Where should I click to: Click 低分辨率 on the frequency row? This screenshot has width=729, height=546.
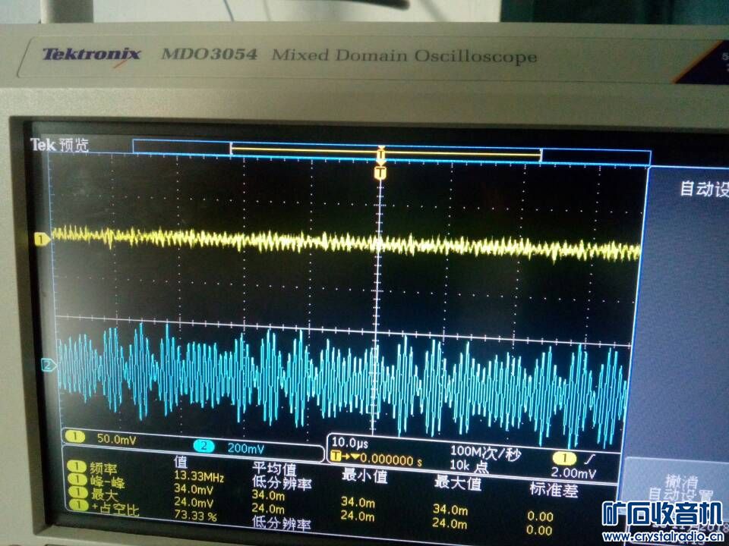tap(282, 483)
